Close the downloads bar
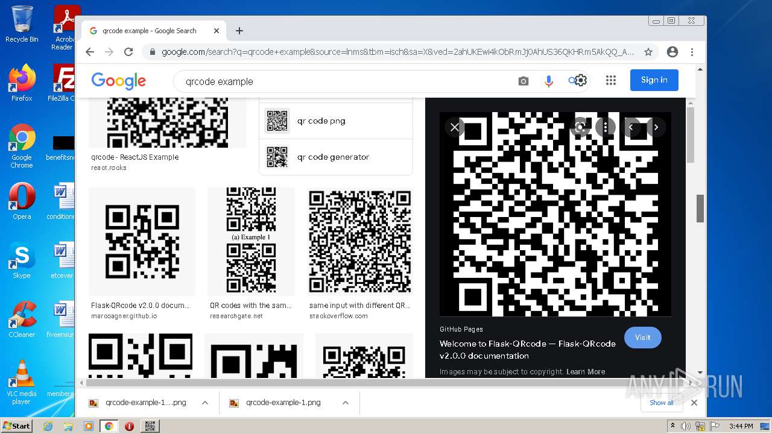The width and height of the screenshot is (772, 434). click(x=694, y=403)
